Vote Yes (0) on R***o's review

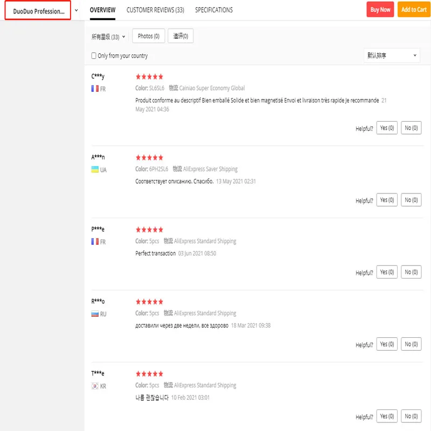pos(387,344)
